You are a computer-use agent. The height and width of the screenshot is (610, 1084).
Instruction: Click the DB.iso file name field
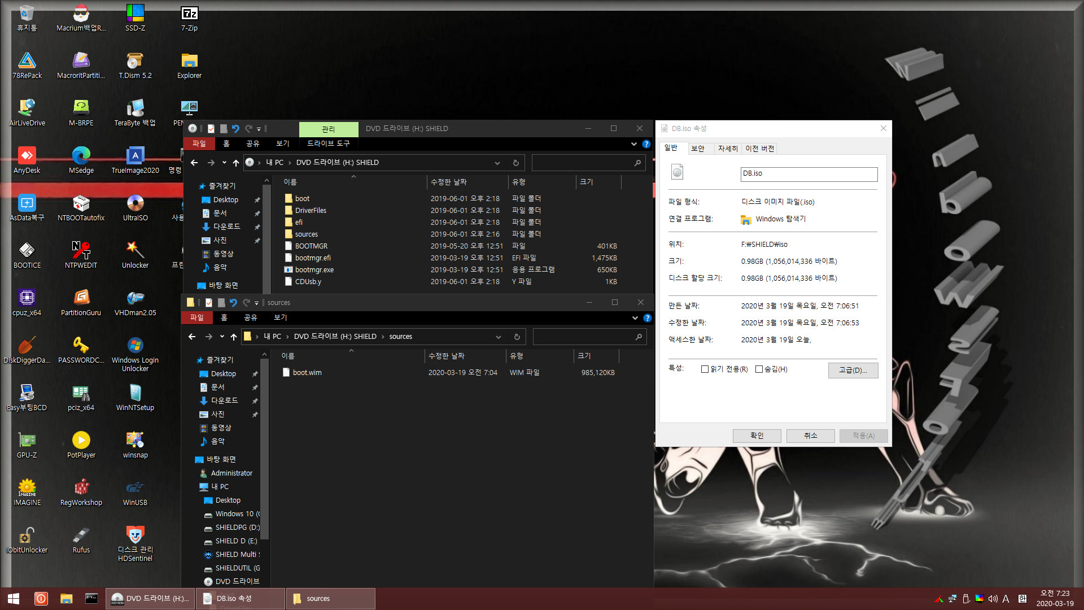809,174
